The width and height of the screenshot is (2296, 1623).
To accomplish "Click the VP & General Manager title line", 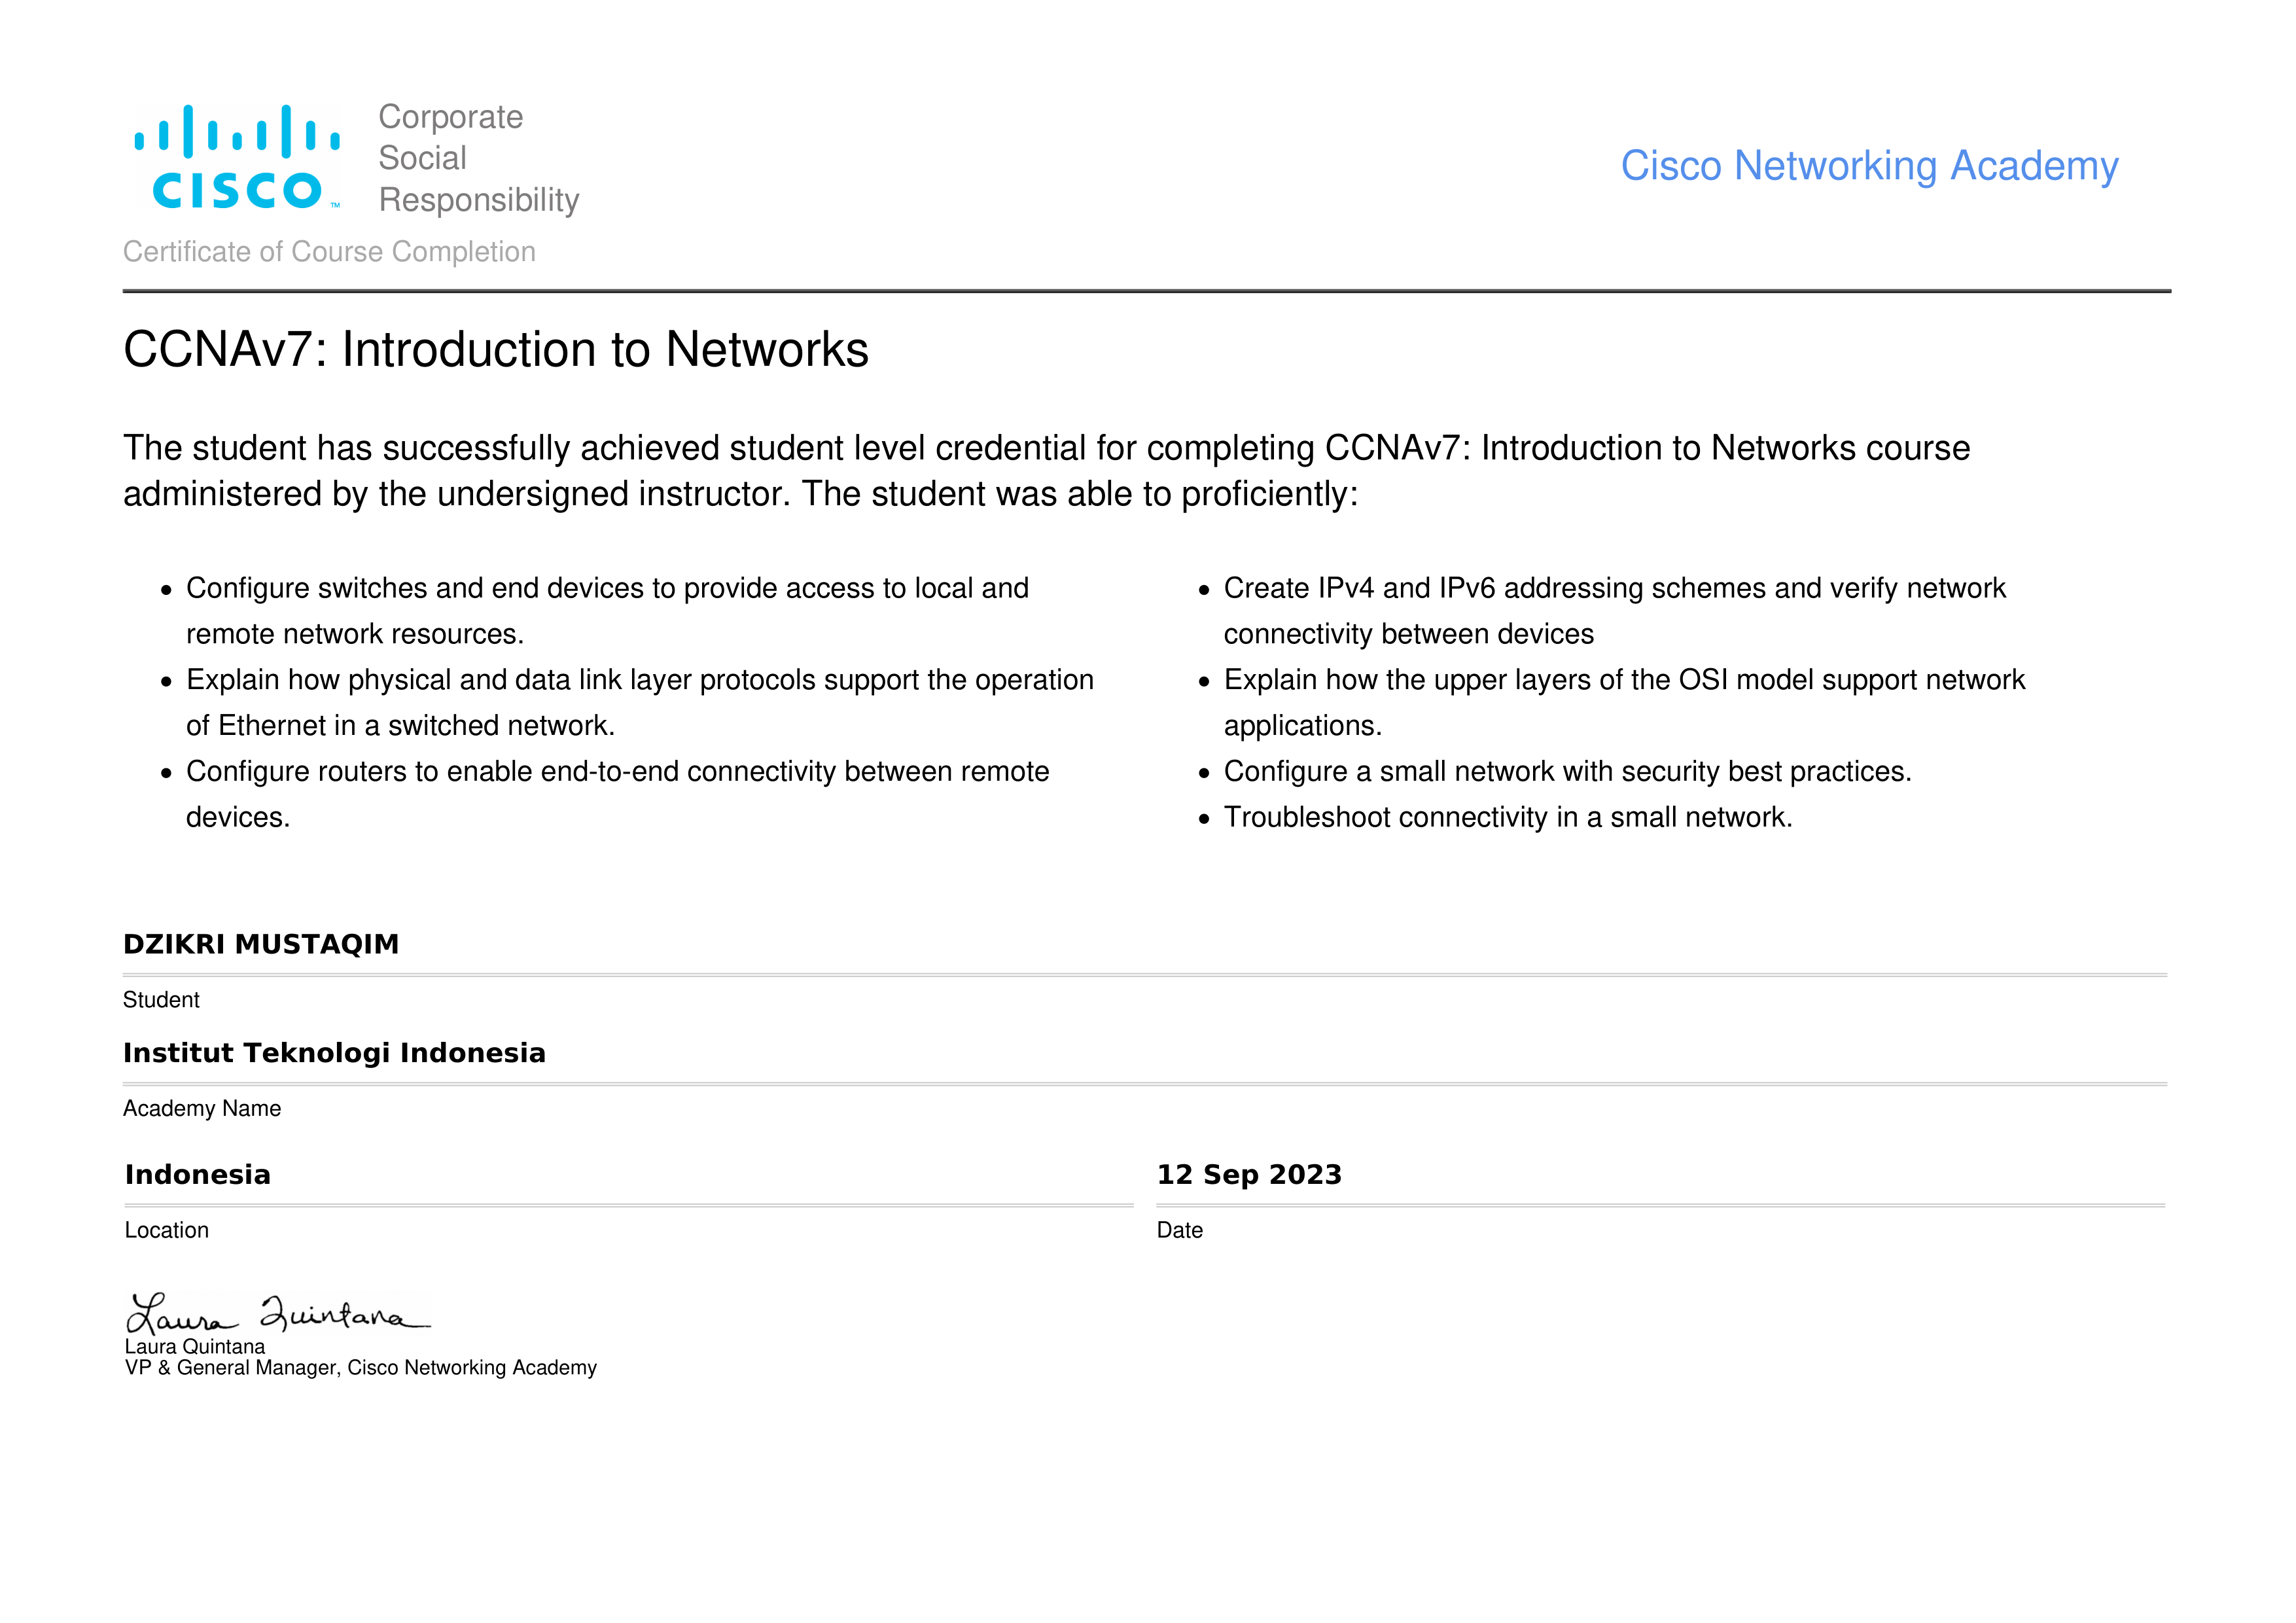I will [360, 1368].
